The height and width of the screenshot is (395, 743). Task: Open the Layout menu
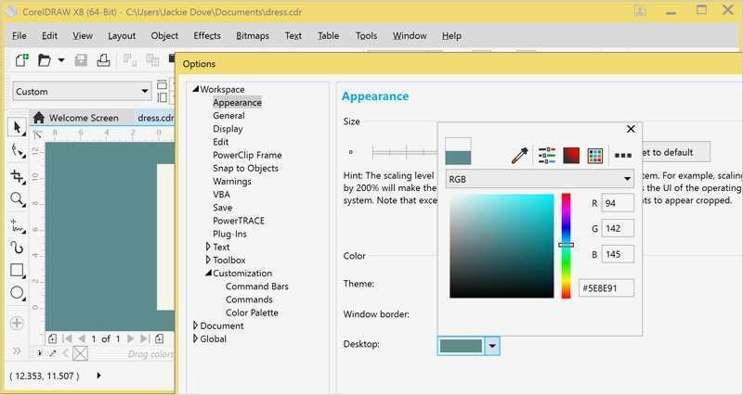(122, 35)
